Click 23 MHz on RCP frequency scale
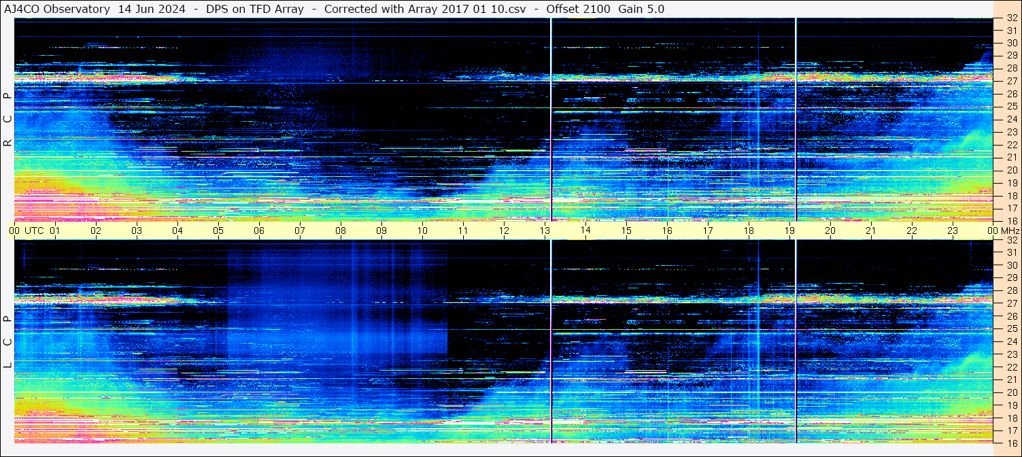 pyautogui.click(x=1011, y=132)
